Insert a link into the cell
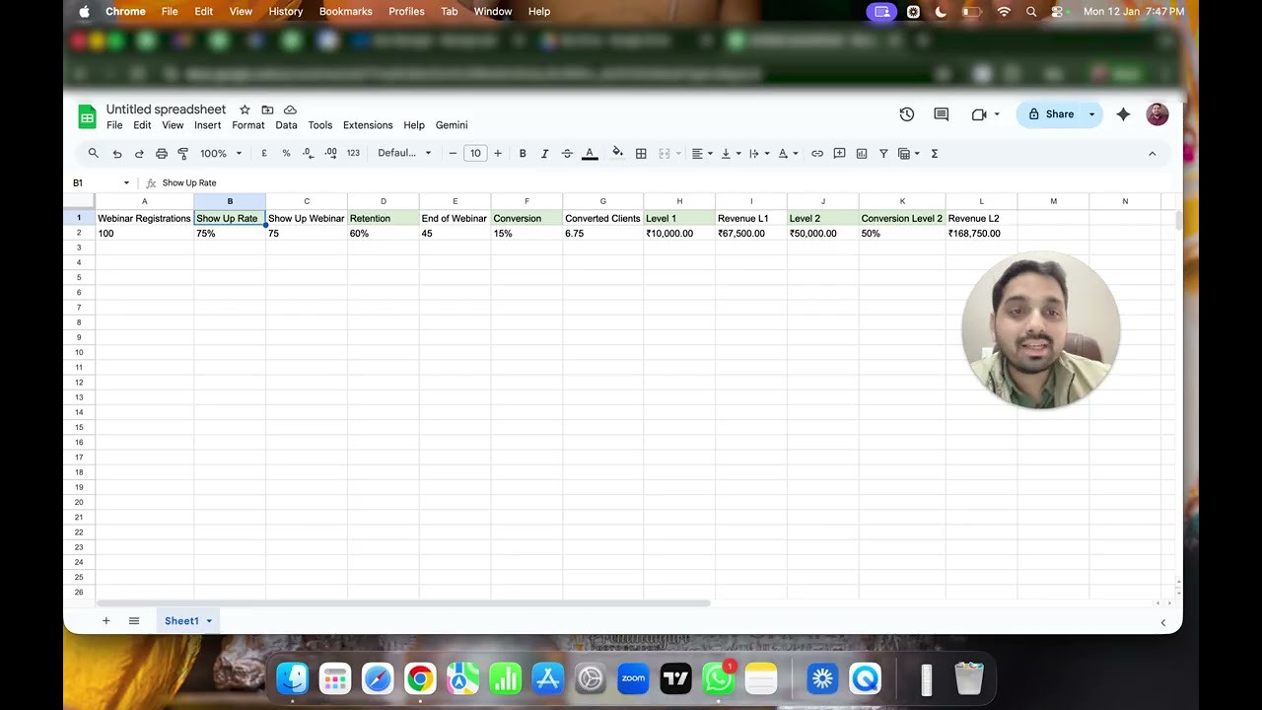Screen dimensions: 1262x710 coord(817,154)
